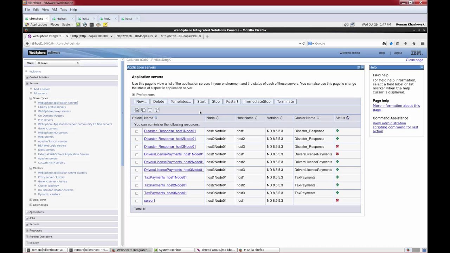Sort the table by Name column
The image size is (450, 253).
(156, 118)
